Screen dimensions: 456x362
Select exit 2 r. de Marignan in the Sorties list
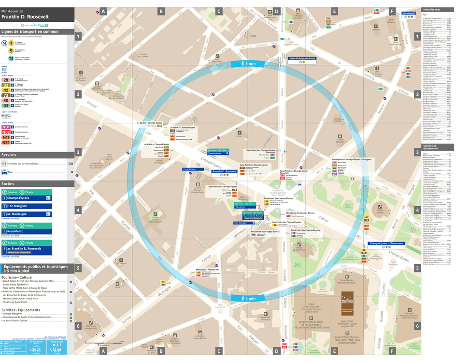pos(27,206)
